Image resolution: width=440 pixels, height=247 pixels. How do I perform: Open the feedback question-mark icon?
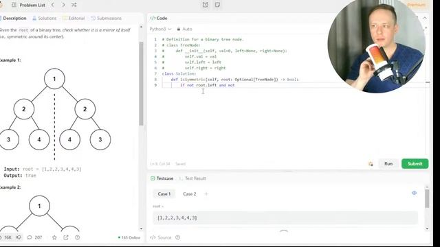pyautogui.click(x=78, y=237)
